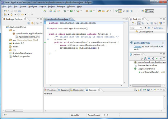Screen dimensions: 168x119
Task: Toggle Mark Occurrences highlighter in toolbar
Action: [x=120, y=11]
